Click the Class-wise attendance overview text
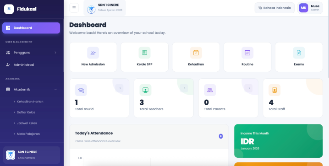 point(98,141)
